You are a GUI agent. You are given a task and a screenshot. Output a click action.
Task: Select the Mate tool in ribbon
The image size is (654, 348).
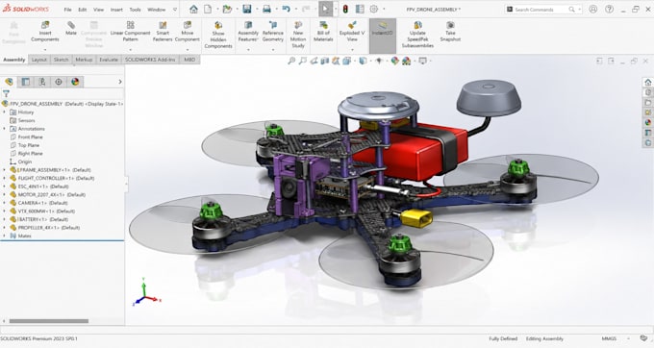pos(71,28)
